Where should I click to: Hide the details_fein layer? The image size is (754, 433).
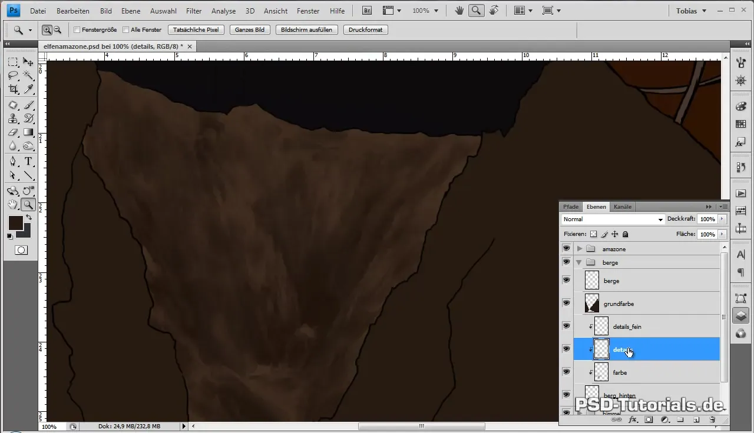pos(566,326)
